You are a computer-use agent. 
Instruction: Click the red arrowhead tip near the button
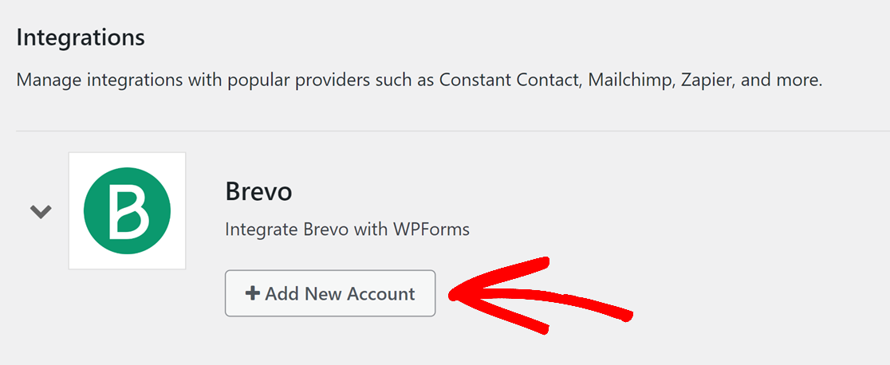[454, 295]
